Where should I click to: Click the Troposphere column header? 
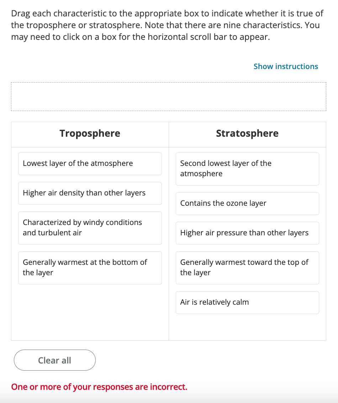point(90,134)
